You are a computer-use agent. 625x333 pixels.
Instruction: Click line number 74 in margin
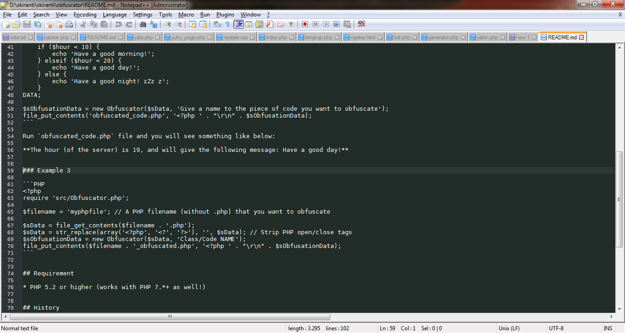pyautogui.click(x=11, y=274)
